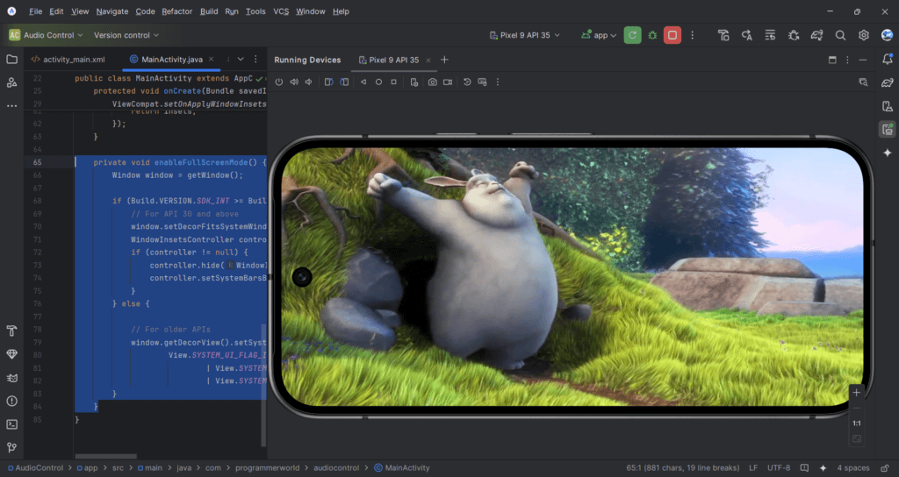The width and height of the screenshot is (899, 477).
Task: Record emulator screen video
Action: pyautogui.click(x=448, y=82)
